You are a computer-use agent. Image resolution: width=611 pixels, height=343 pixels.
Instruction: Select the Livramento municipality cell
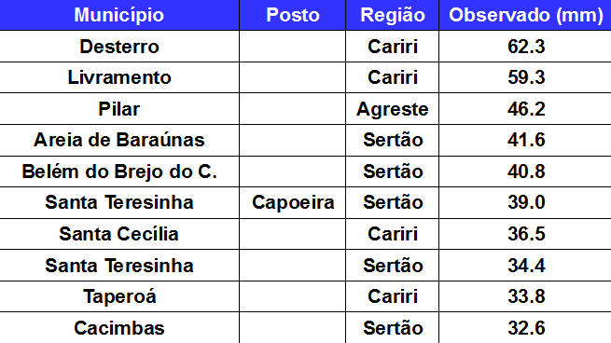119,77
